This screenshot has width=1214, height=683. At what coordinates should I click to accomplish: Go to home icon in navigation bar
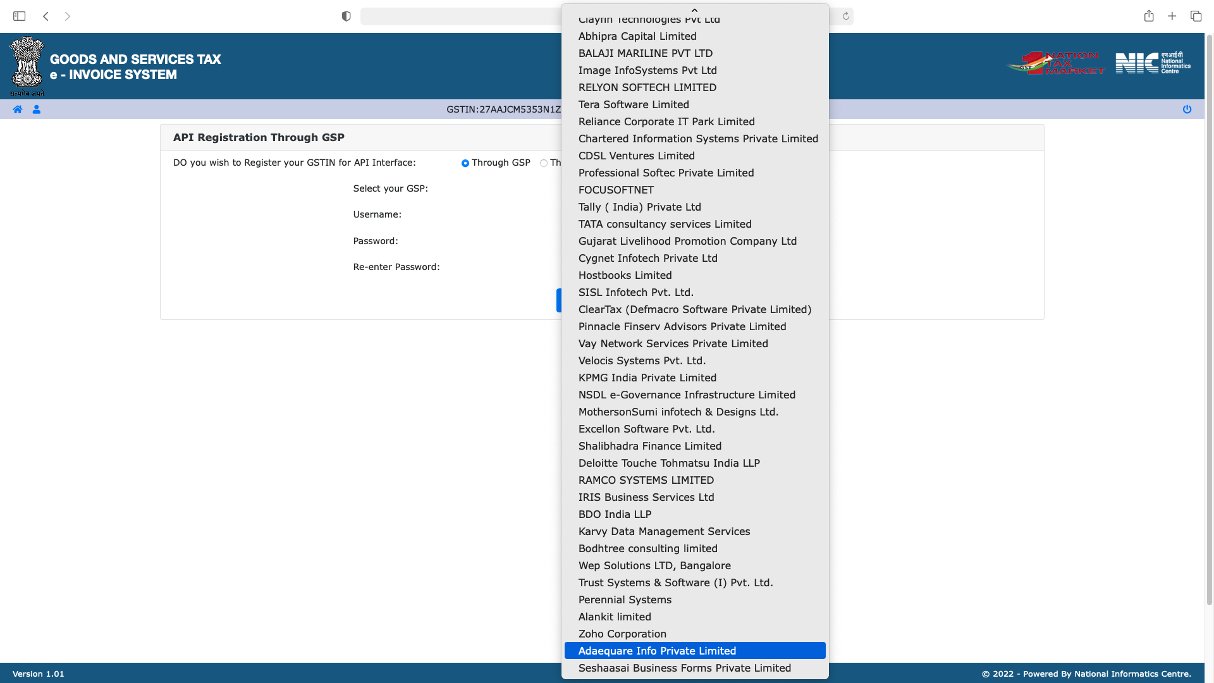tap(18, 109)
